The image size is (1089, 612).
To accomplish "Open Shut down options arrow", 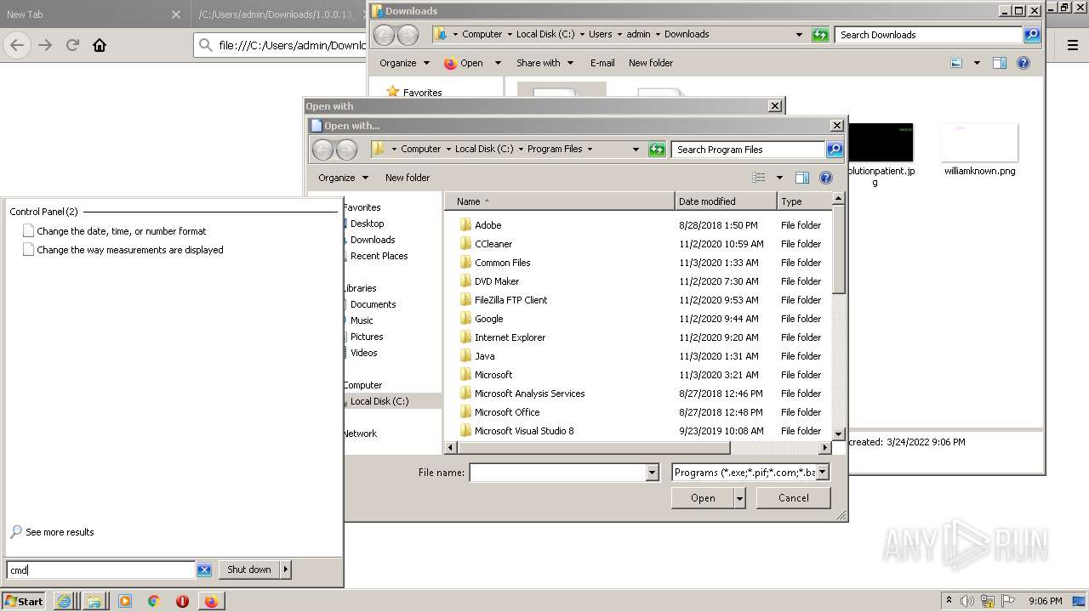I will click(x=286, y=569).
